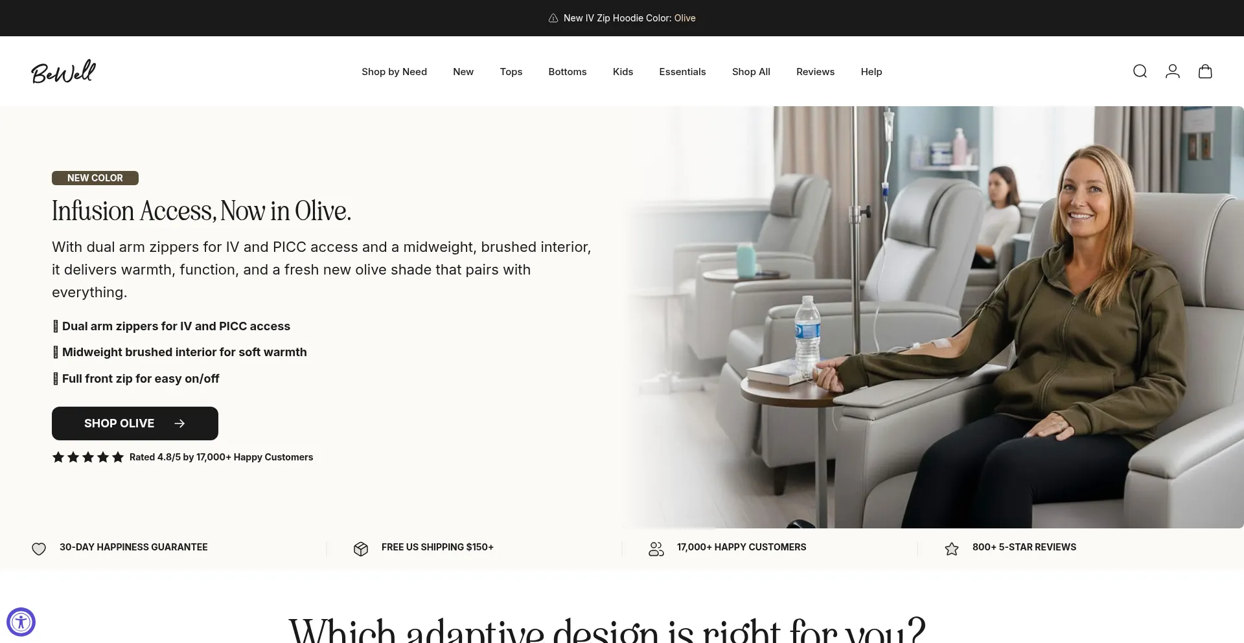
Task: Click the hero image of olive hoodie
Action: [933, 317]
